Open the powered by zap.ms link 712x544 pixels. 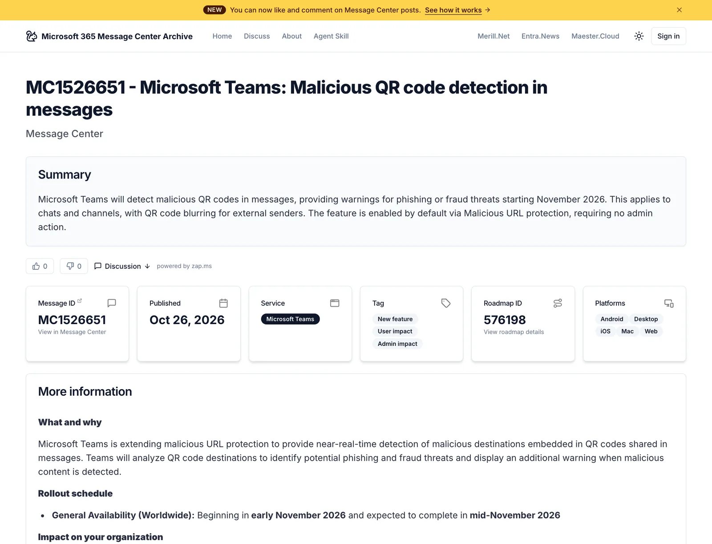pos(184,266)
